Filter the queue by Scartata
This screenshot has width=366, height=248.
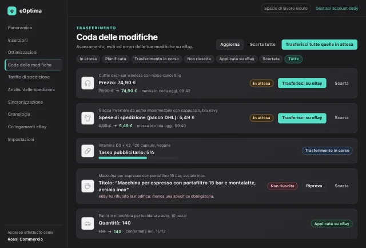[x=271, y=59]
